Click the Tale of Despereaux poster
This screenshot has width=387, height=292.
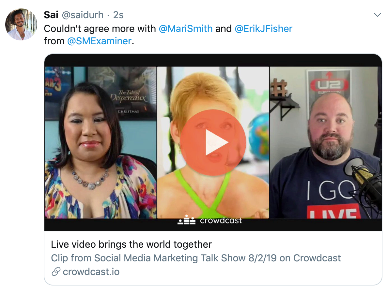pos(123,94)
